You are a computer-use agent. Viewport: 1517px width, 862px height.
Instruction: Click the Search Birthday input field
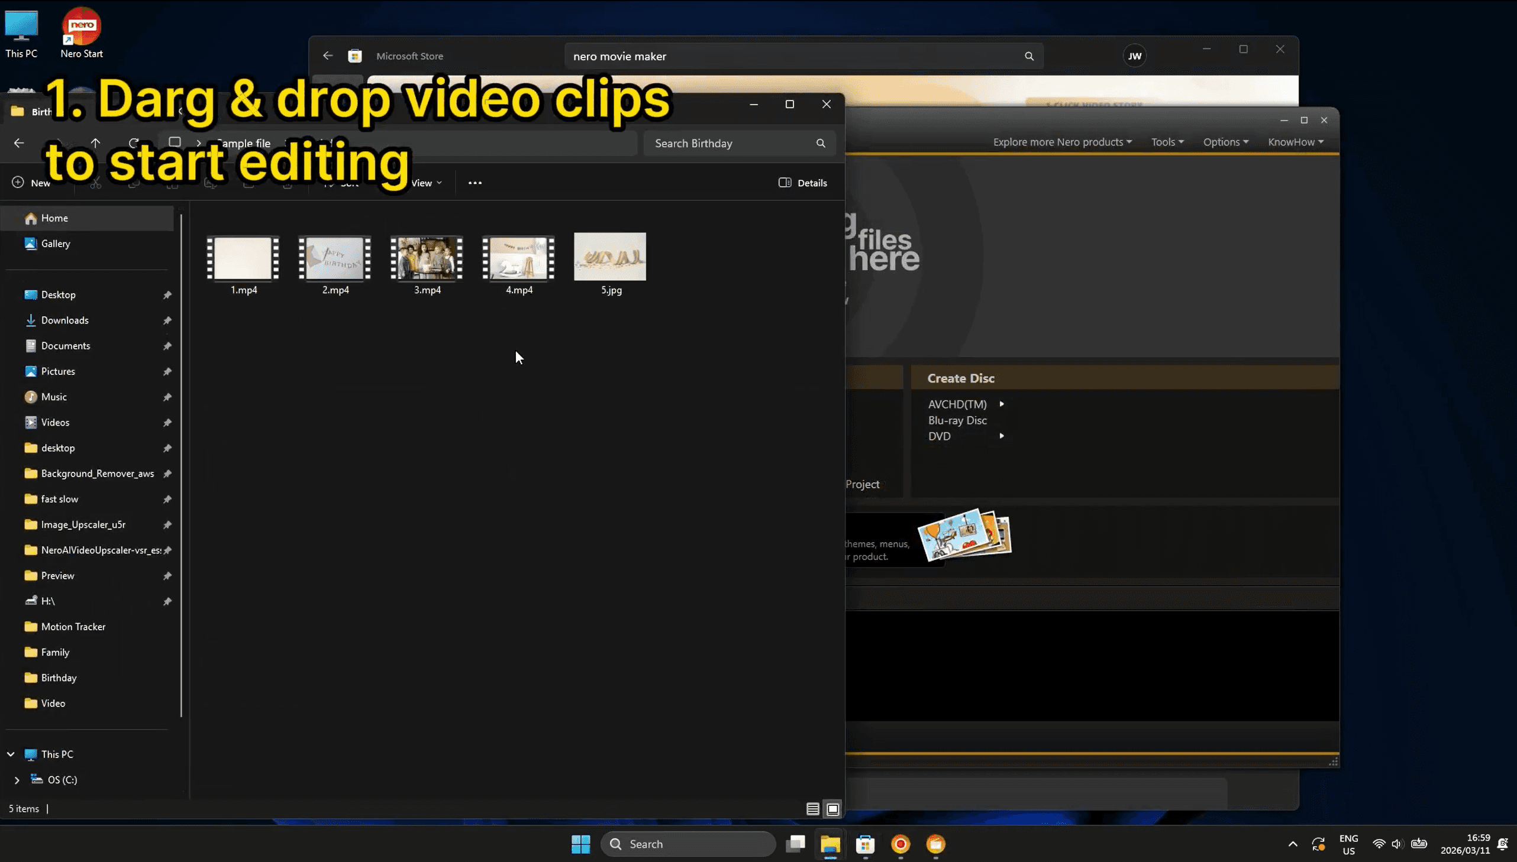click(x=730, y=143)
